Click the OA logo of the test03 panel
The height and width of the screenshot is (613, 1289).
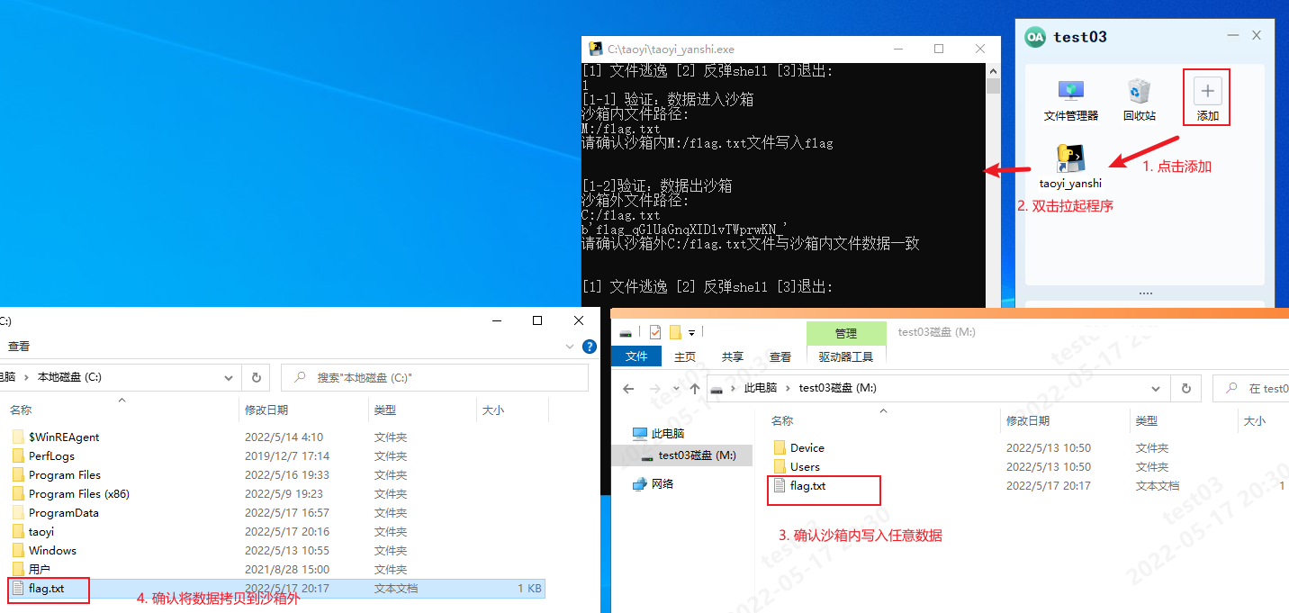[x=1035, y=37]
